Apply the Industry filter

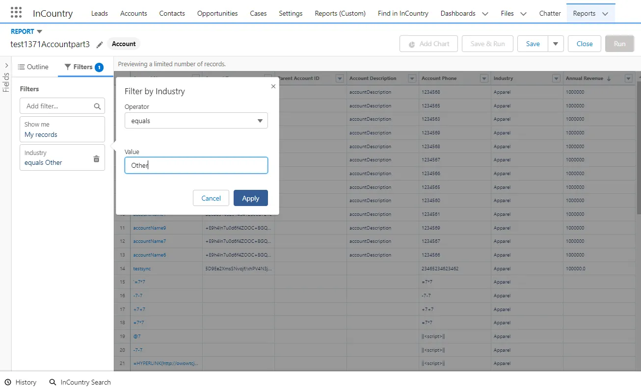250,198
